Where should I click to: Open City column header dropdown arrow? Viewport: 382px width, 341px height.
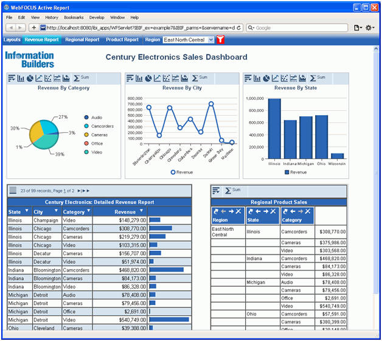click(x=56, y=211)
